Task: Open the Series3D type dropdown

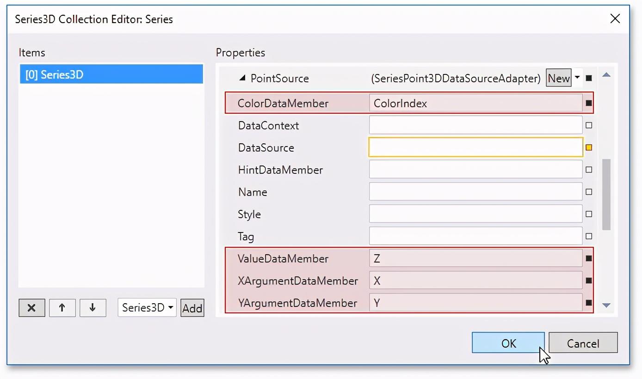Action: (x=147, y=308)
